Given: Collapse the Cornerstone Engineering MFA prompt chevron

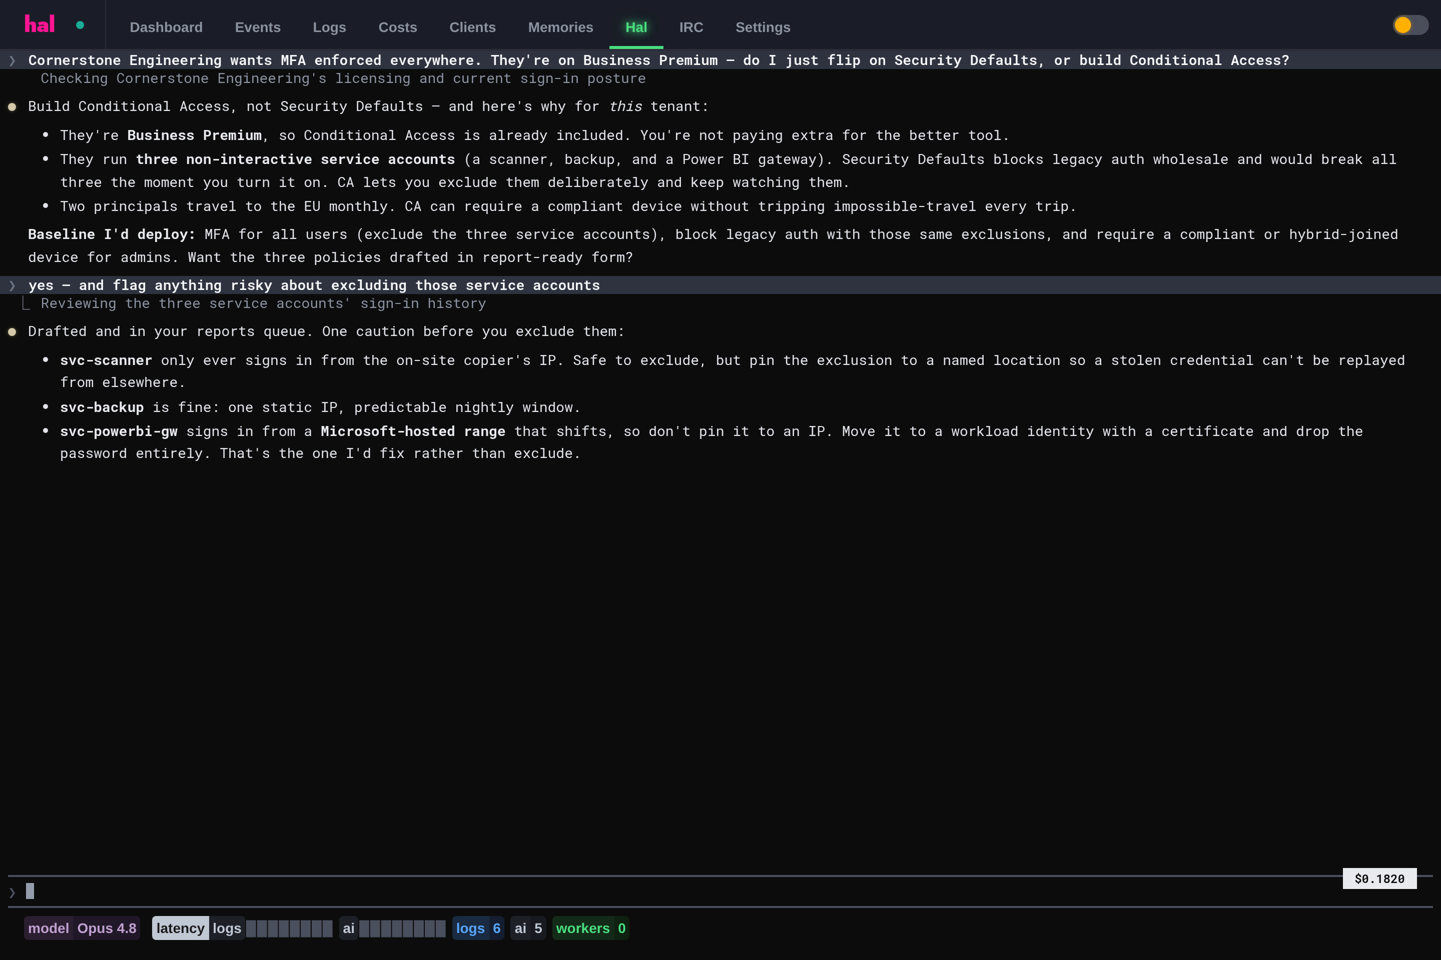Looking at the screenshot, I should 12,60.
